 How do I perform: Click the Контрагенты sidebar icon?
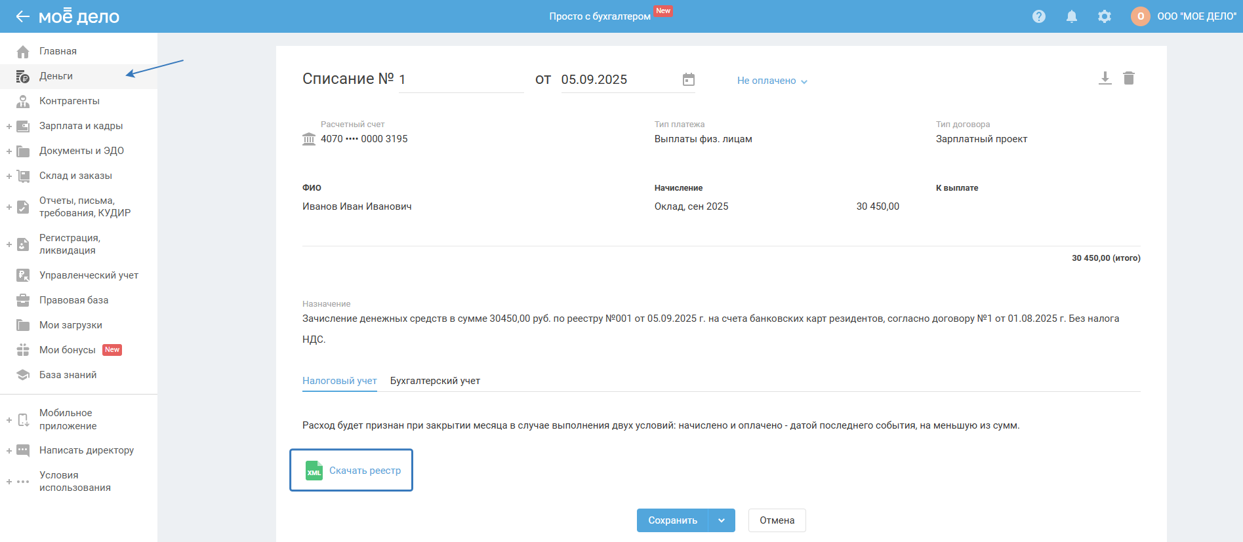click(x=23, y=101)
